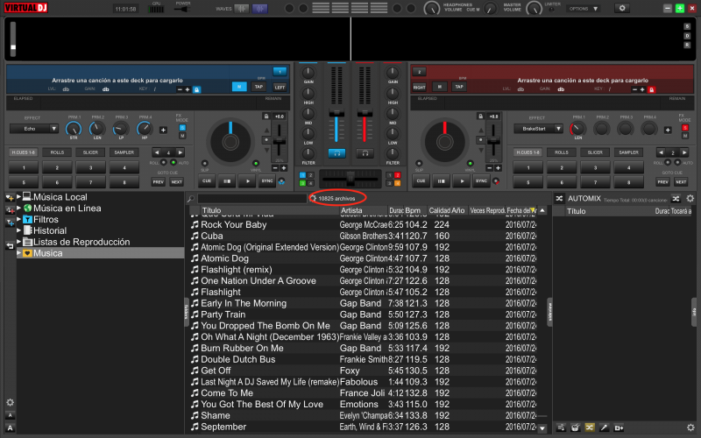Image resolution: width=701 pixels, height=438 pixels.
Task: Expand the Listas de Reproducción folder
Action: pyautogui.click(x=18, y=242)
